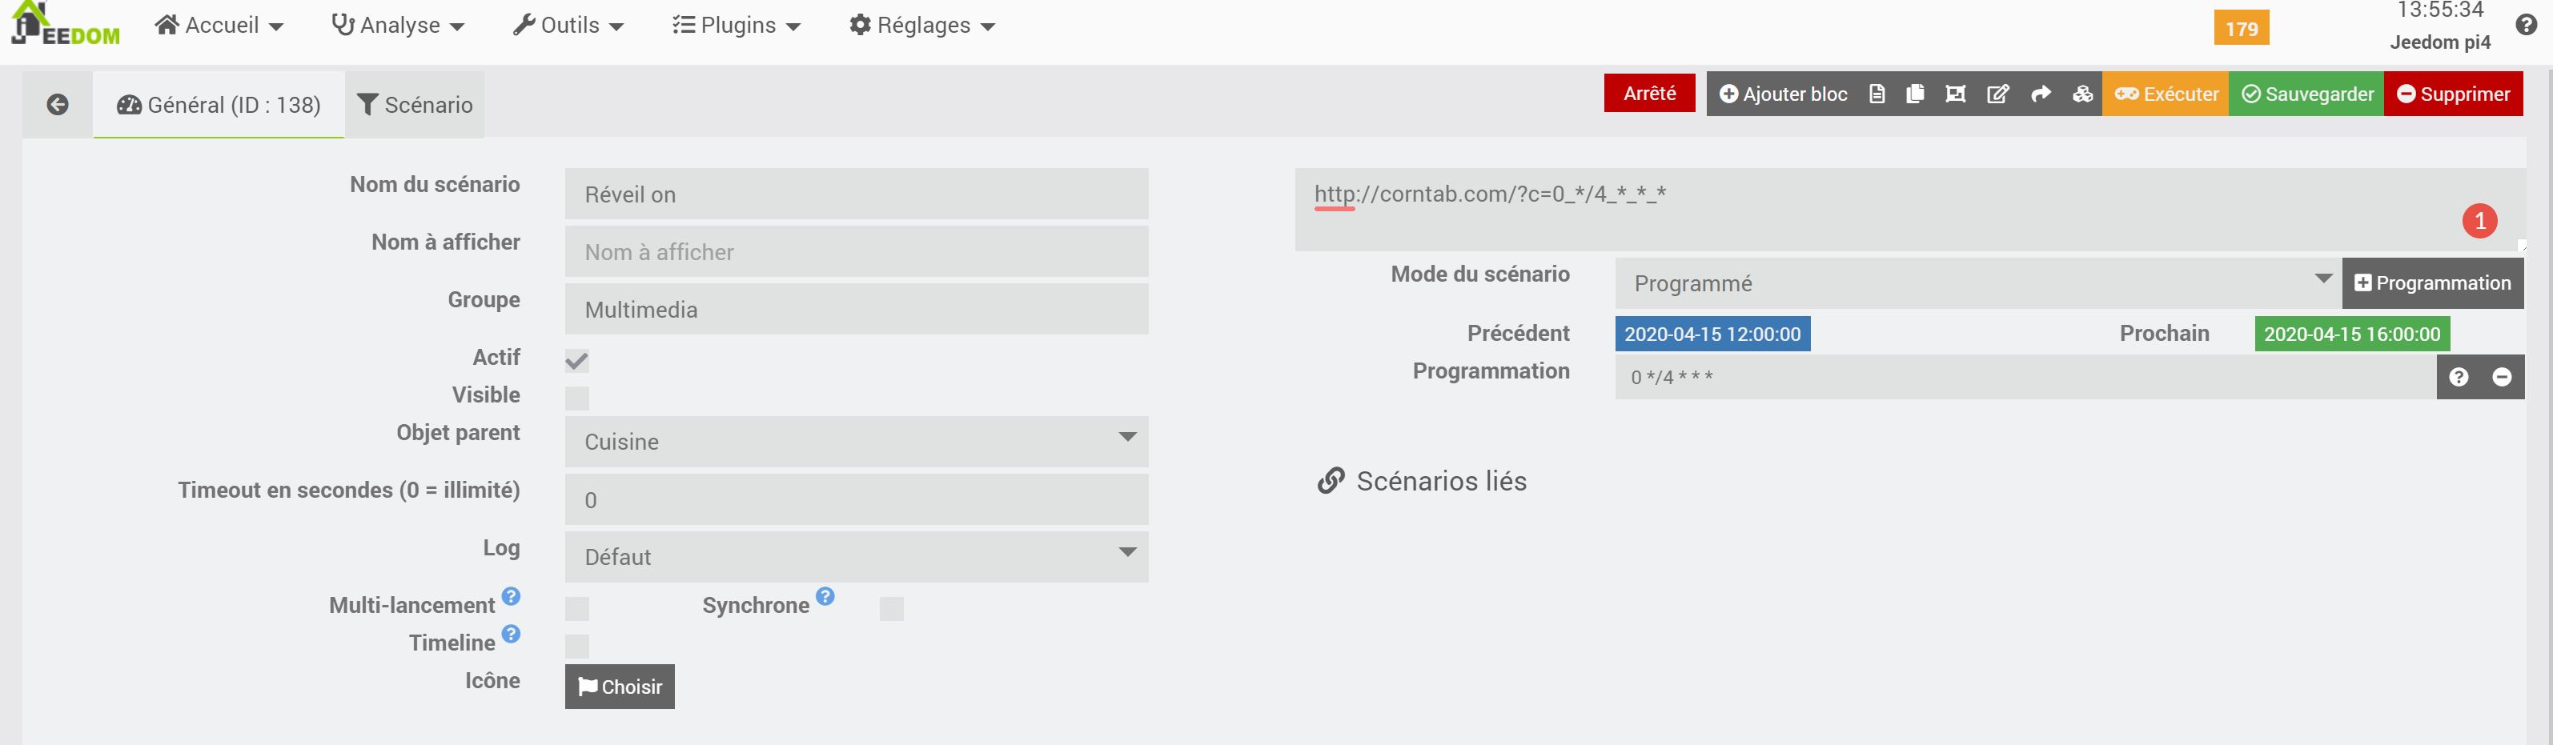Expand the Objet parent dropdown
Image resolution: width=2553 pixels, height=745 pixels.
coord(857,442)
